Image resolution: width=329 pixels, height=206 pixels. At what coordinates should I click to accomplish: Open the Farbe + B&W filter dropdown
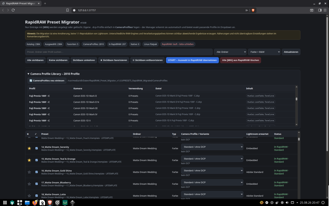pos(264,52)
